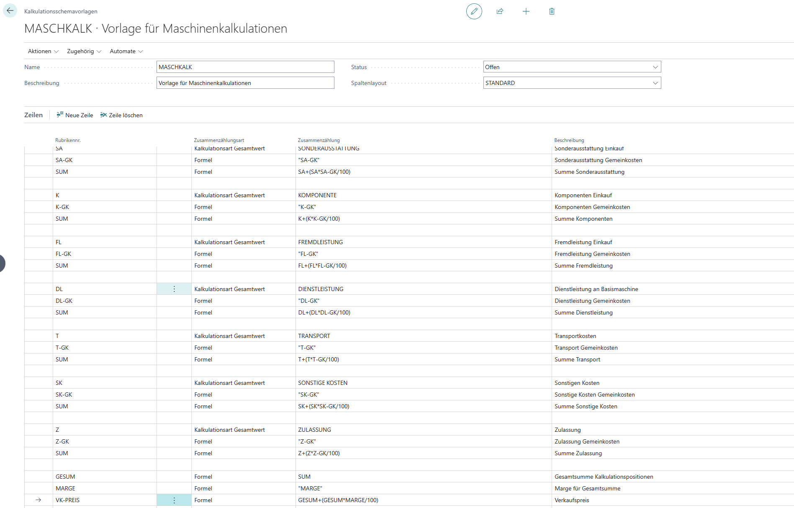794x508 pixels.
Task: Click formula SA+(SA*SA-GK/100)
Action: click(x=324, y=172)
